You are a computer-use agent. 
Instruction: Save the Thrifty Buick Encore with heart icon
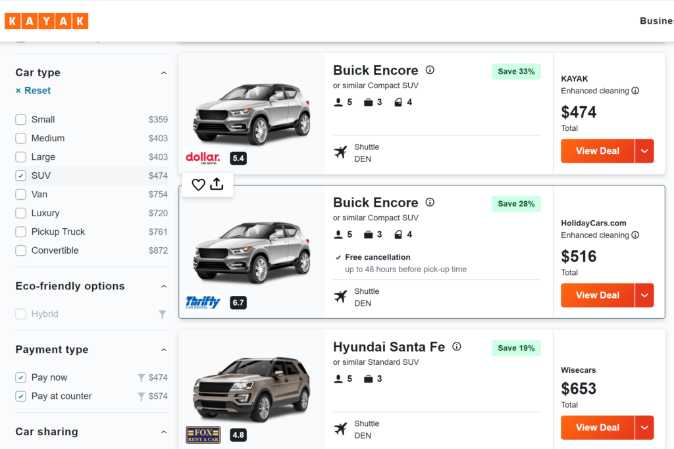tap(198, 185)
